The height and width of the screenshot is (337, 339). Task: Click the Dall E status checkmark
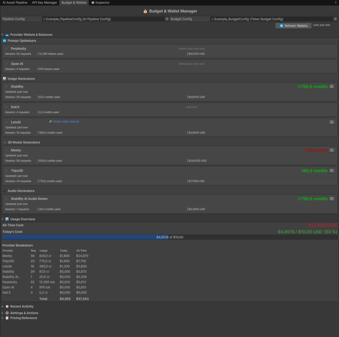point(6,107)
